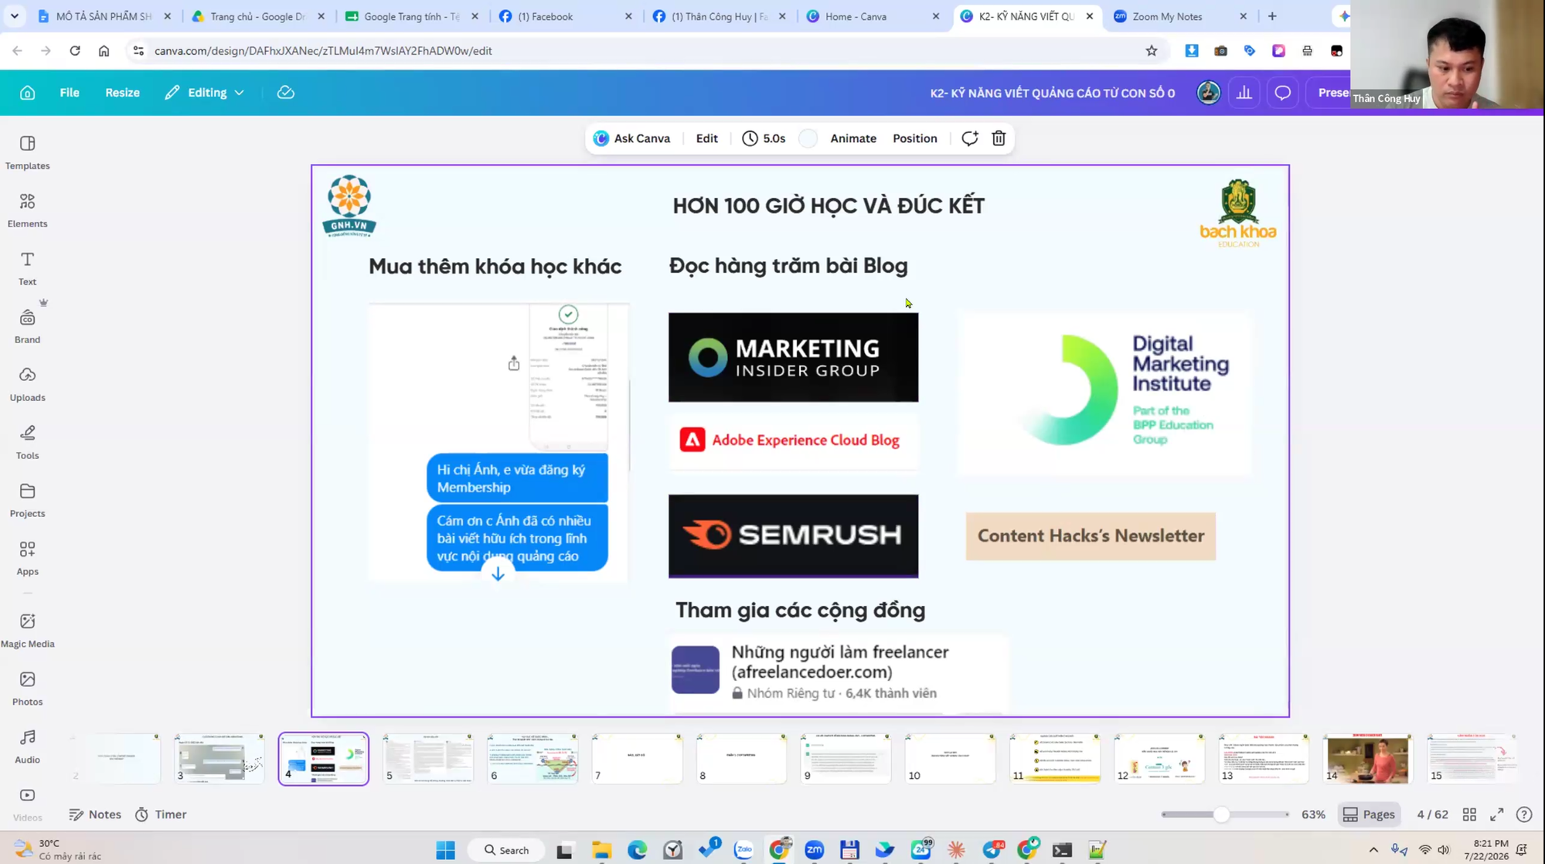The image size is (1545, 864).
Task: Open the Brand panel
Action: [27, 326]
